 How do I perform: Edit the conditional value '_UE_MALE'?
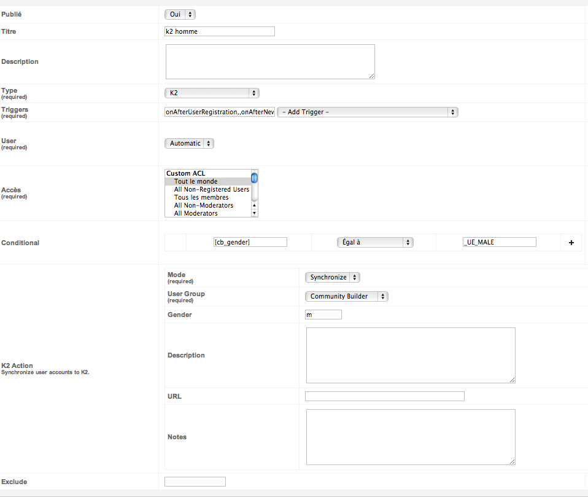pyautogui.click(x=499, y=242)
